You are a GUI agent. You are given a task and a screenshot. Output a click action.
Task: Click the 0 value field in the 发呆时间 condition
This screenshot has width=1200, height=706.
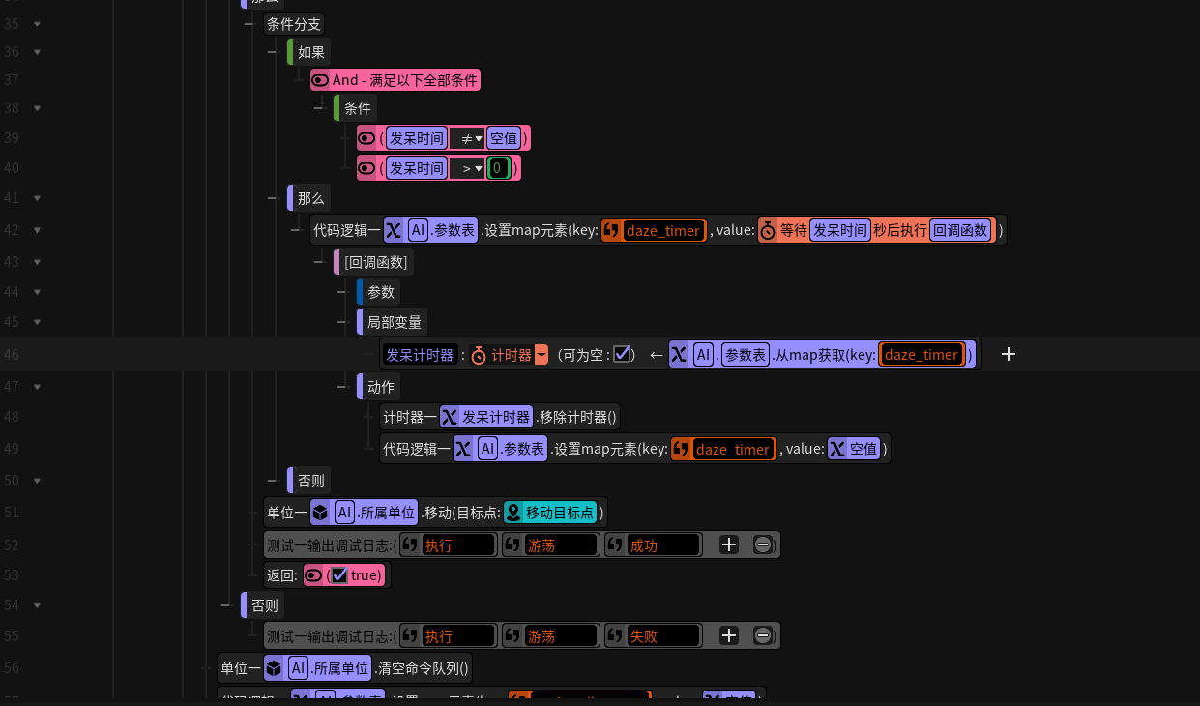pyautogui.click(x=498, y=169)
